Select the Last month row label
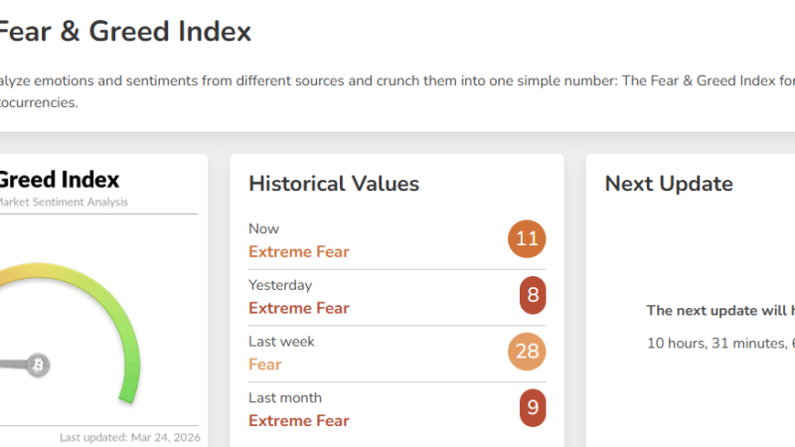This screenshot has width=795, height=447. point(285,397)
